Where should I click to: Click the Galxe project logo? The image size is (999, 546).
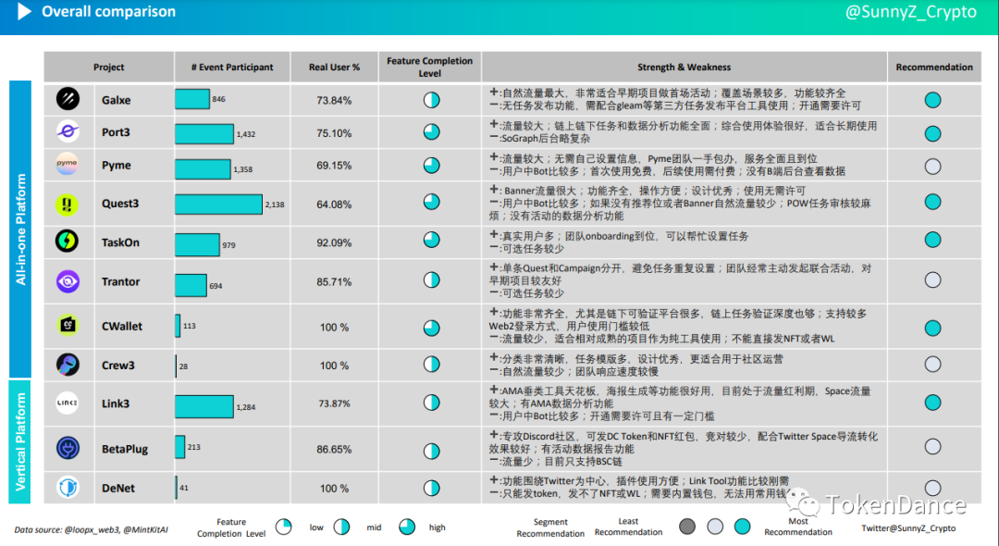[68, 99]
